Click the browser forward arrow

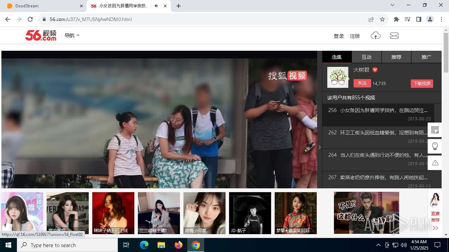pos(19,19)
